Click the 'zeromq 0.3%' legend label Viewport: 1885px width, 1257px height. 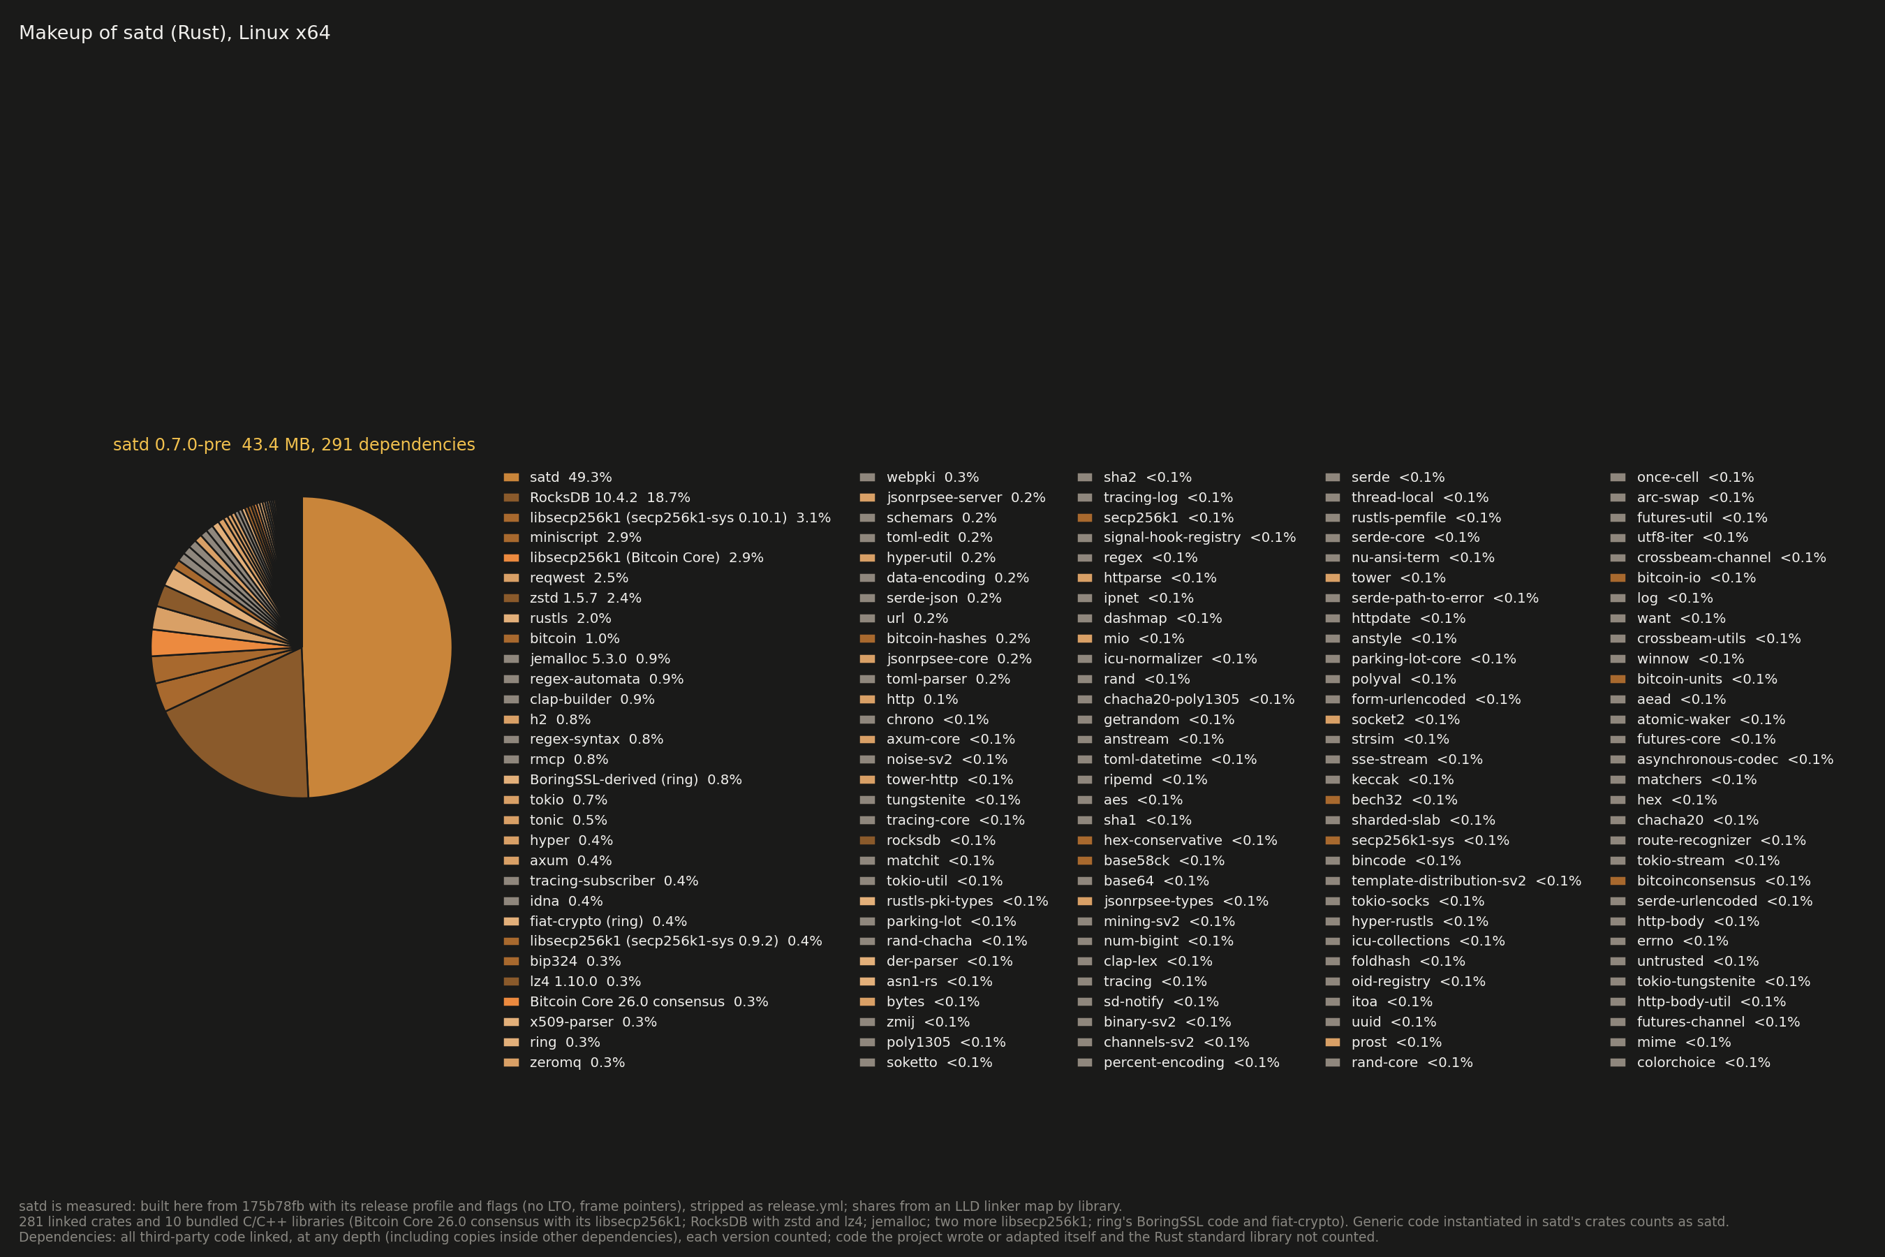coord(577,1063)
